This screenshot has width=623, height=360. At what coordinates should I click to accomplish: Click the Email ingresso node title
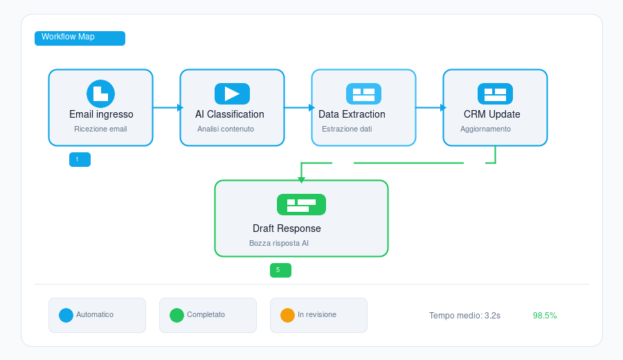click(101, 114)
